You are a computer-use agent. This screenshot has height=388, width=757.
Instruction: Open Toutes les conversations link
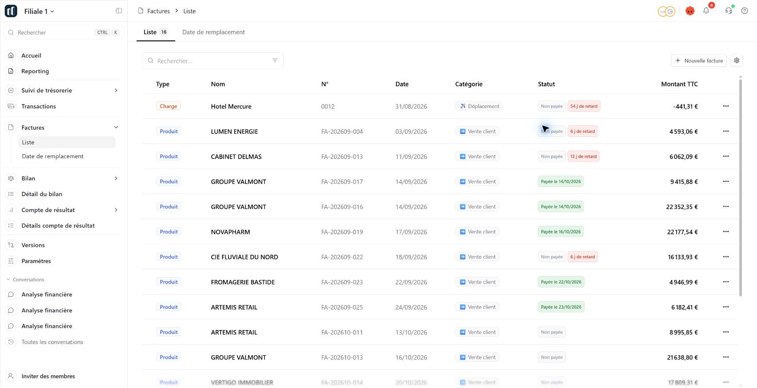(52, 342)
